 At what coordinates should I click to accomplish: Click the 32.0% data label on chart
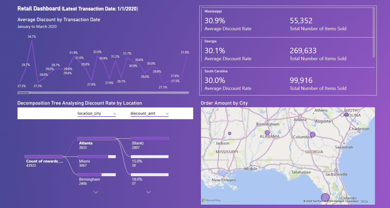97,52
